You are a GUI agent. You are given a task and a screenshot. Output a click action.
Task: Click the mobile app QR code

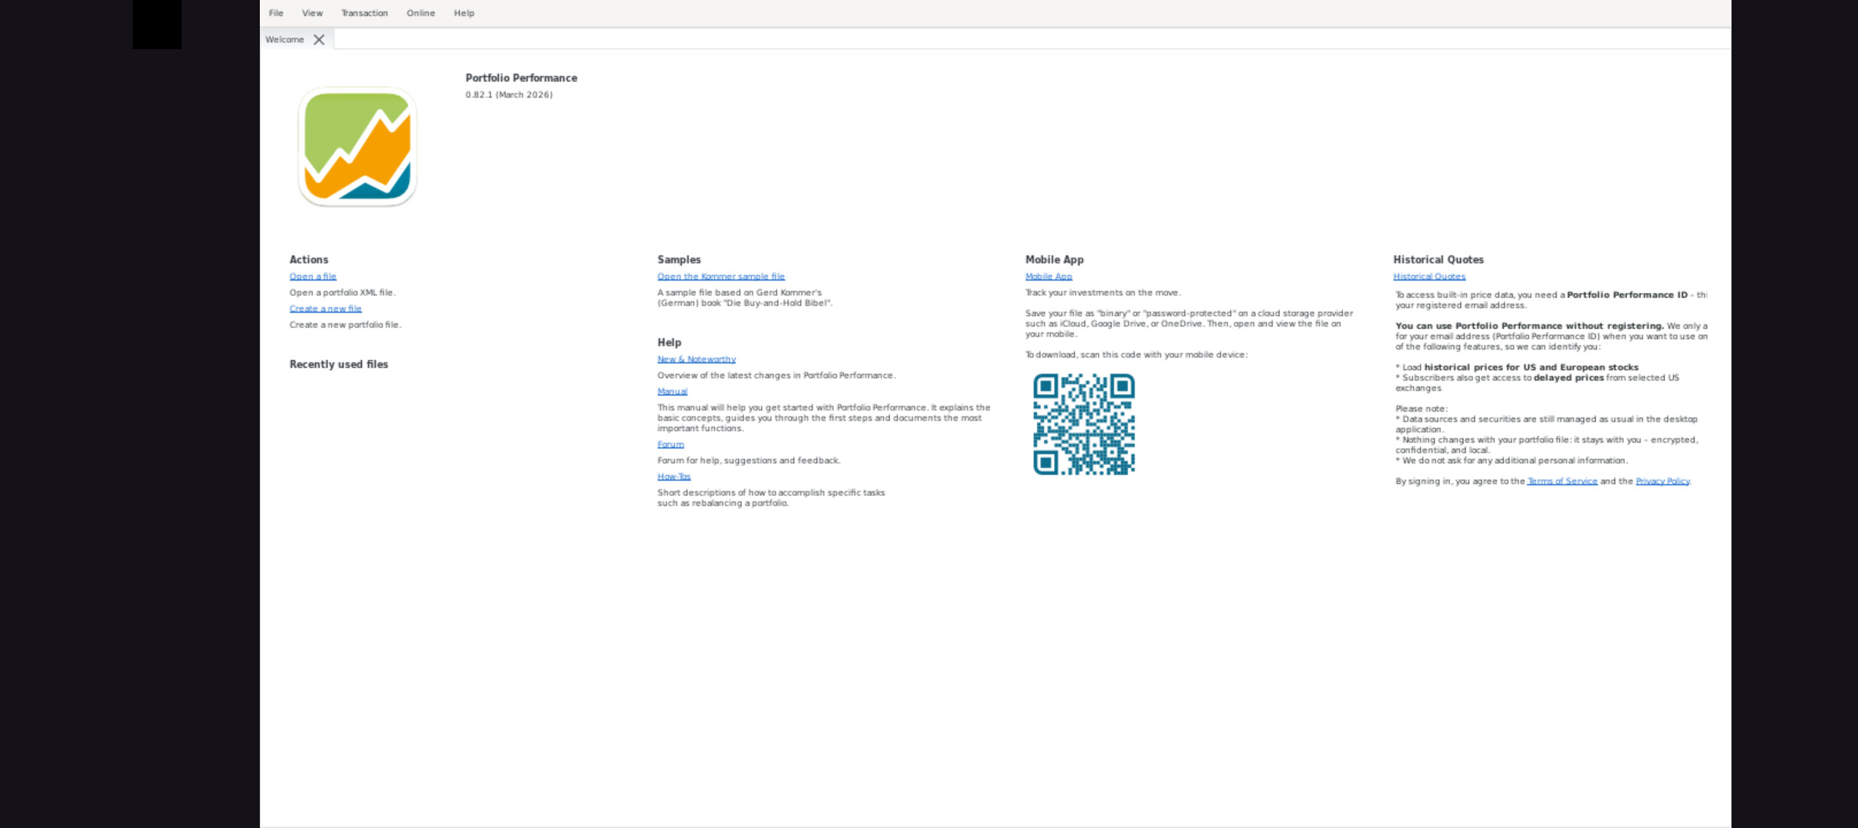[x=1083, y=424]
